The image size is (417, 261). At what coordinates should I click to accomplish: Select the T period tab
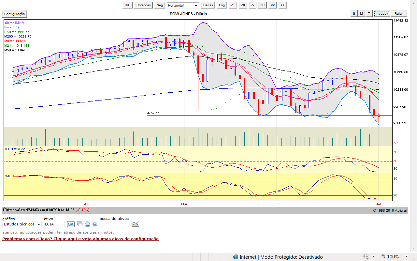[x=369, y=13]
